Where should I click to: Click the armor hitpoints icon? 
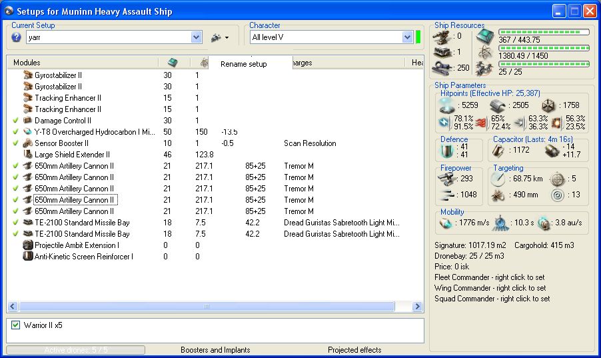(498, 105)
